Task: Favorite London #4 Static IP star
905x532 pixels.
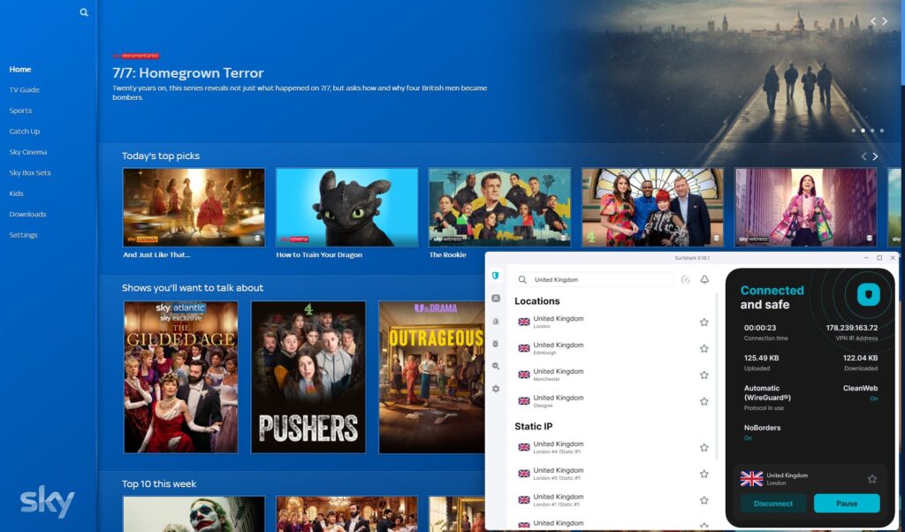Action: 703,448
